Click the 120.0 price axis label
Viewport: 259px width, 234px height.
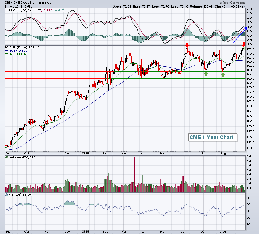251,148
